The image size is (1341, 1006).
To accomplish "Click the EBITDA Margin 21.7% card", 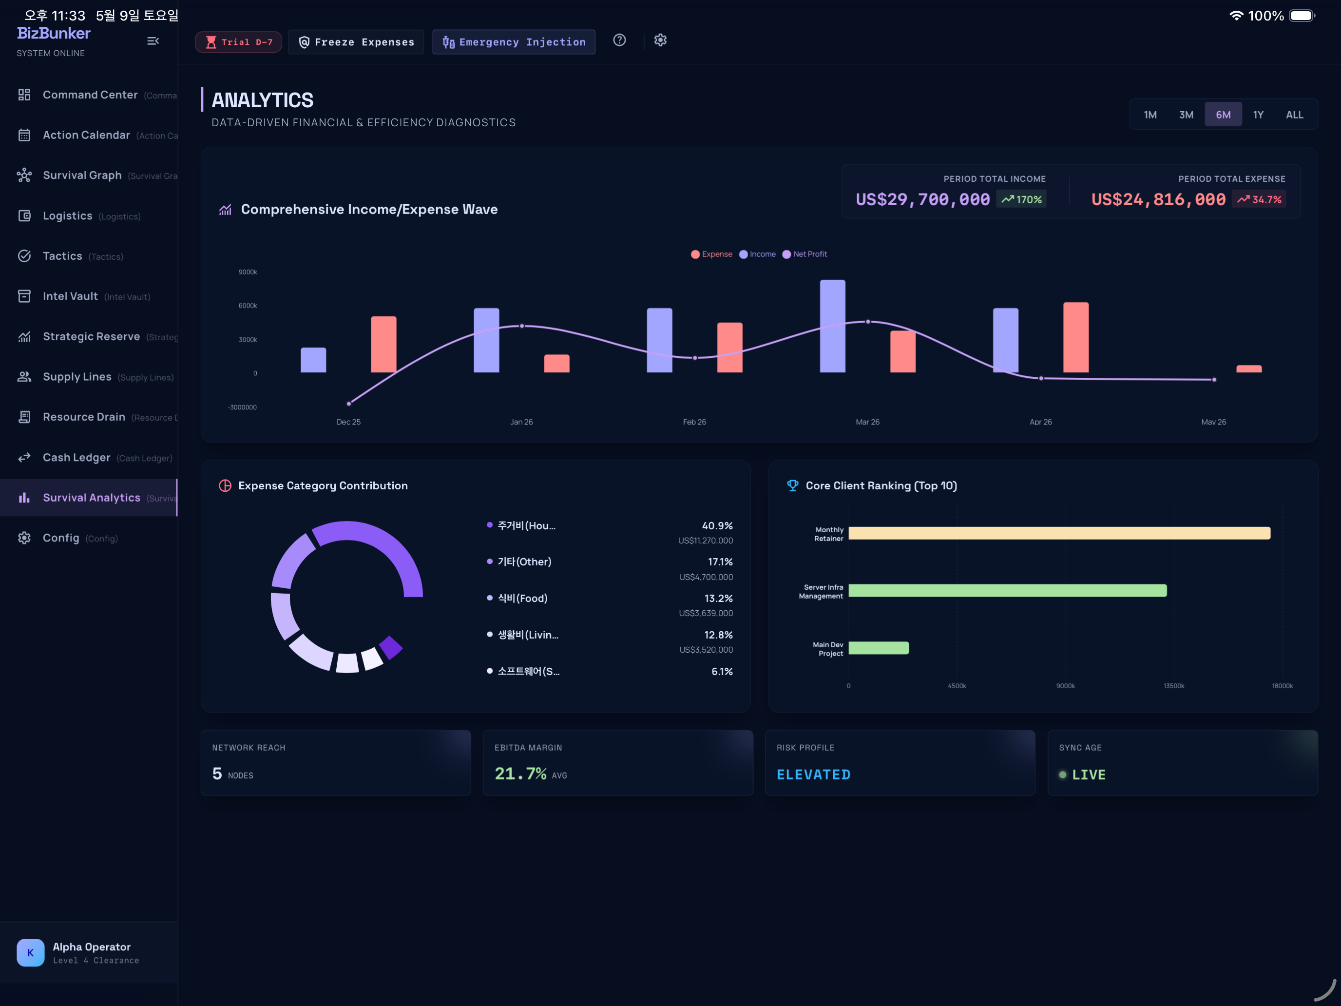I will pyautogui.click(x=618, y=763).
